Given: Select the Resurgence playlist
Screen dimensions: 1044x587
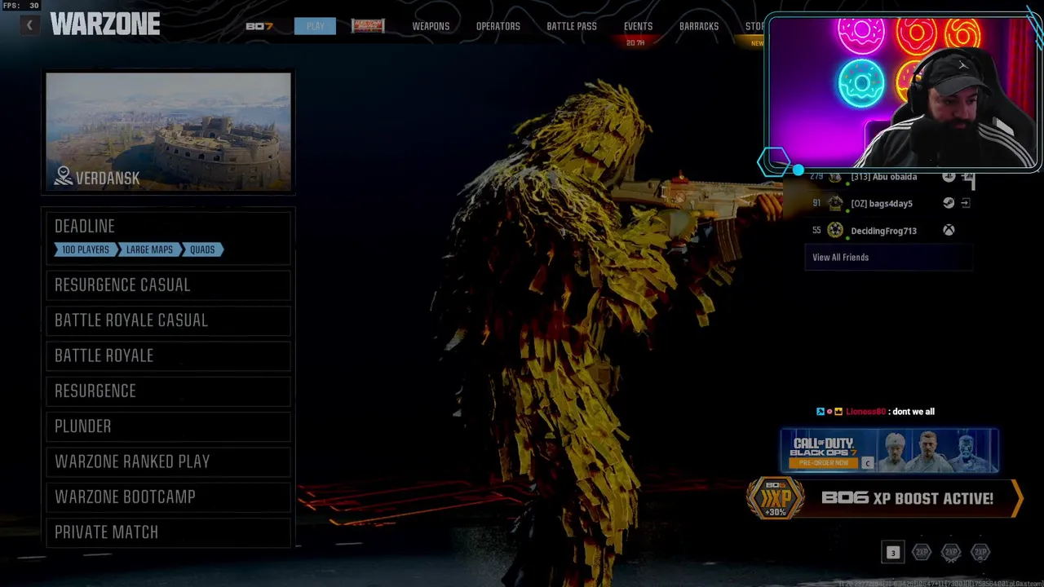Looking at the screenshot, I should (168, 391).
